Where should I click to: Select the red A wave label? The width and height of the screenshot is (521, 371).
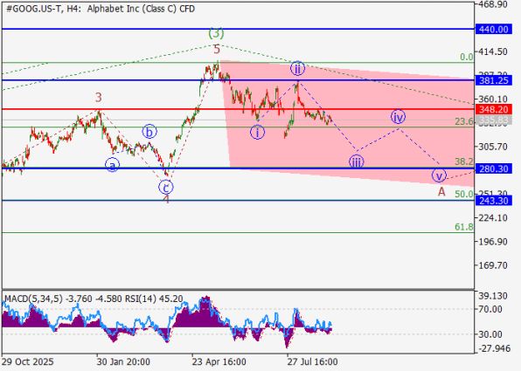(441, 191)
